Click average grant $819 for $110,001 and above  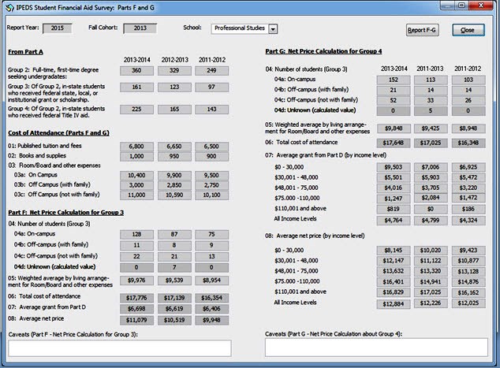coord(394,210)
